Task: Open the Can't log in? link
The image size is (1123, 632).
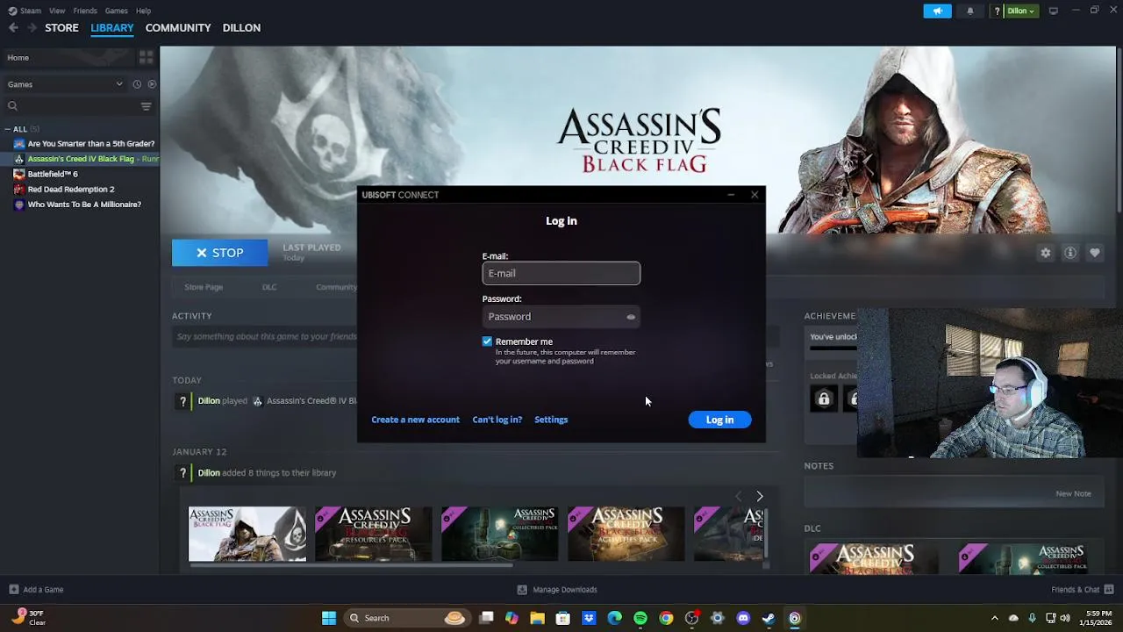Action: tap(497, 420)
